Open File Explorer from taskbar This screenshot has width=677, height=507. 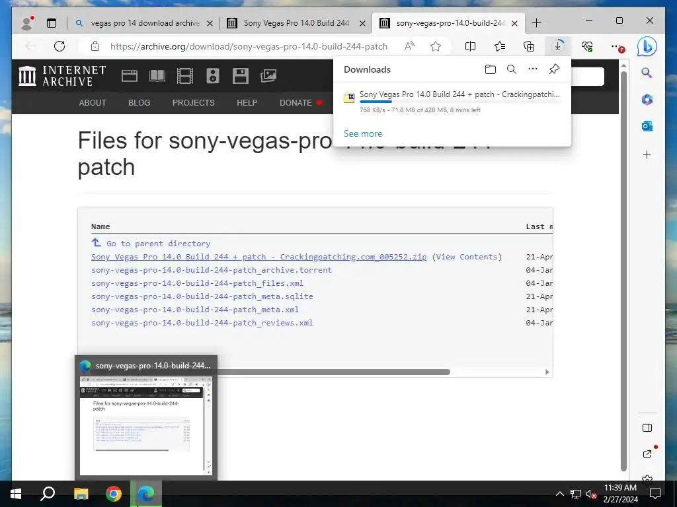coord(81,494)
